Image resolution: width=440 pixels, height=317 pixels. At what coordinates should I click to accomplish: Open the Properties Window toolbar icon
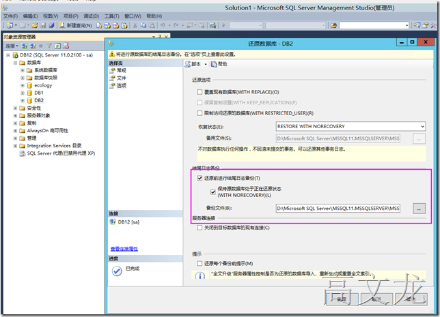pos(426,25)
